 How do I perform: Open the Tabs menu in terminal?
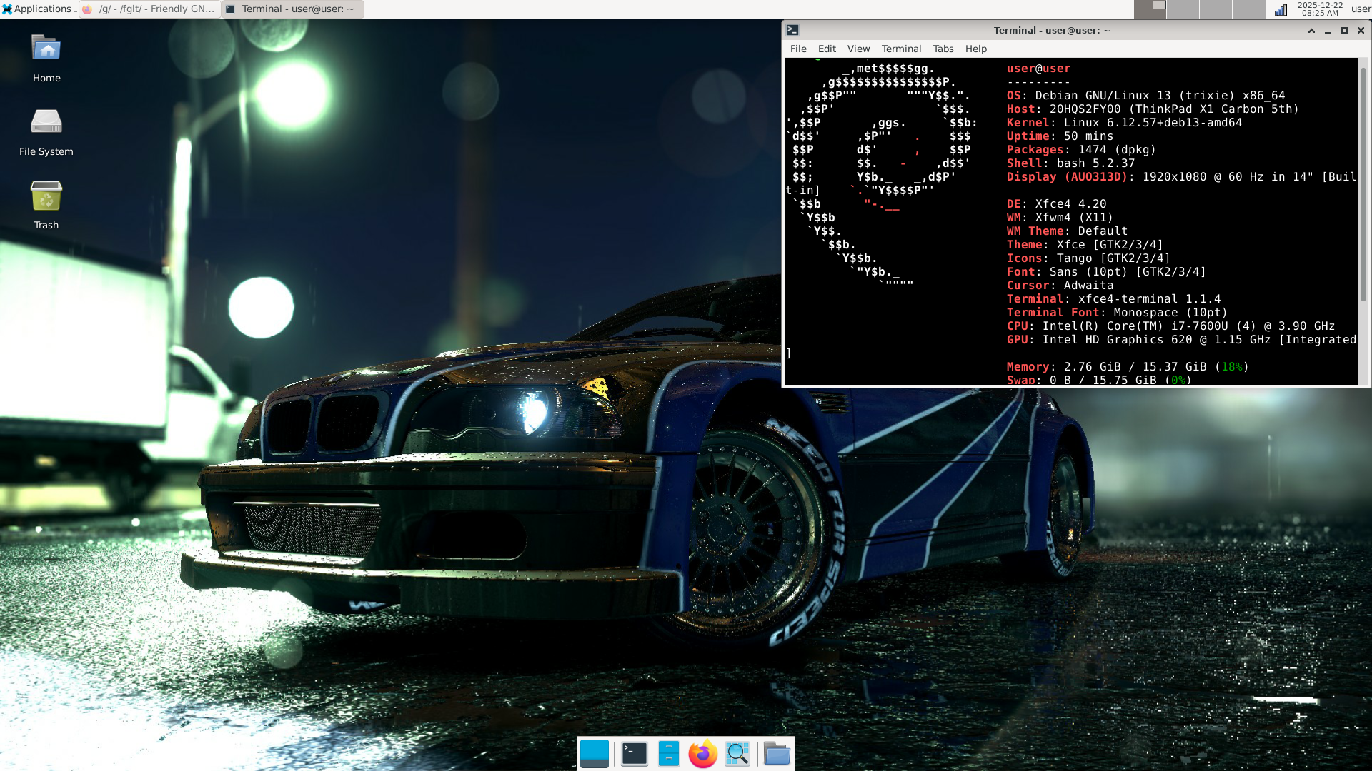[x=943, y=49]
